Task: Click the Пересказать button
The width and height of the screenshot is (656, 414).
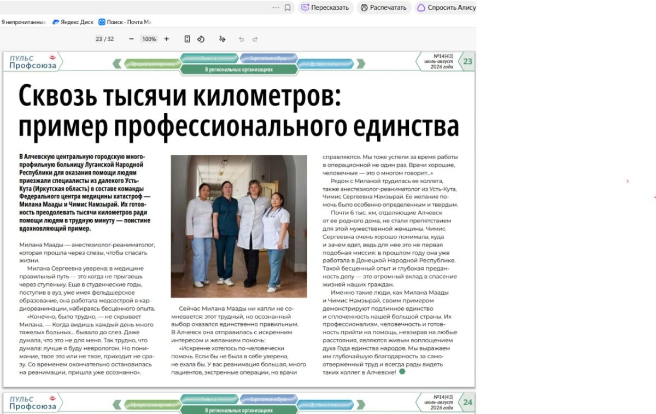Action: tap(325, 8)
